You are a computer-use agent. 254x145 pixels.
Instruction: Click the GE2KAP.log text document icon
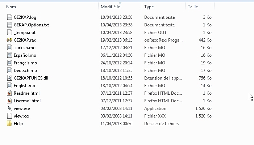[9, 17]
